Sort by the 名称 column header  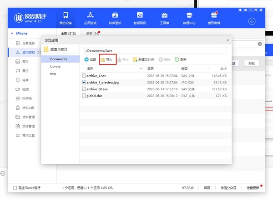[x=90, y=68]
